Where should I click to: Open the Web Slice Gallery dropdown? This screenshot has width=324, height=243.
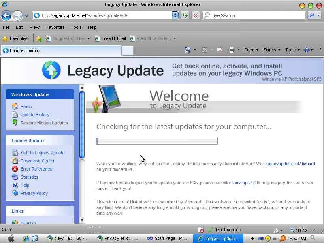153,38
